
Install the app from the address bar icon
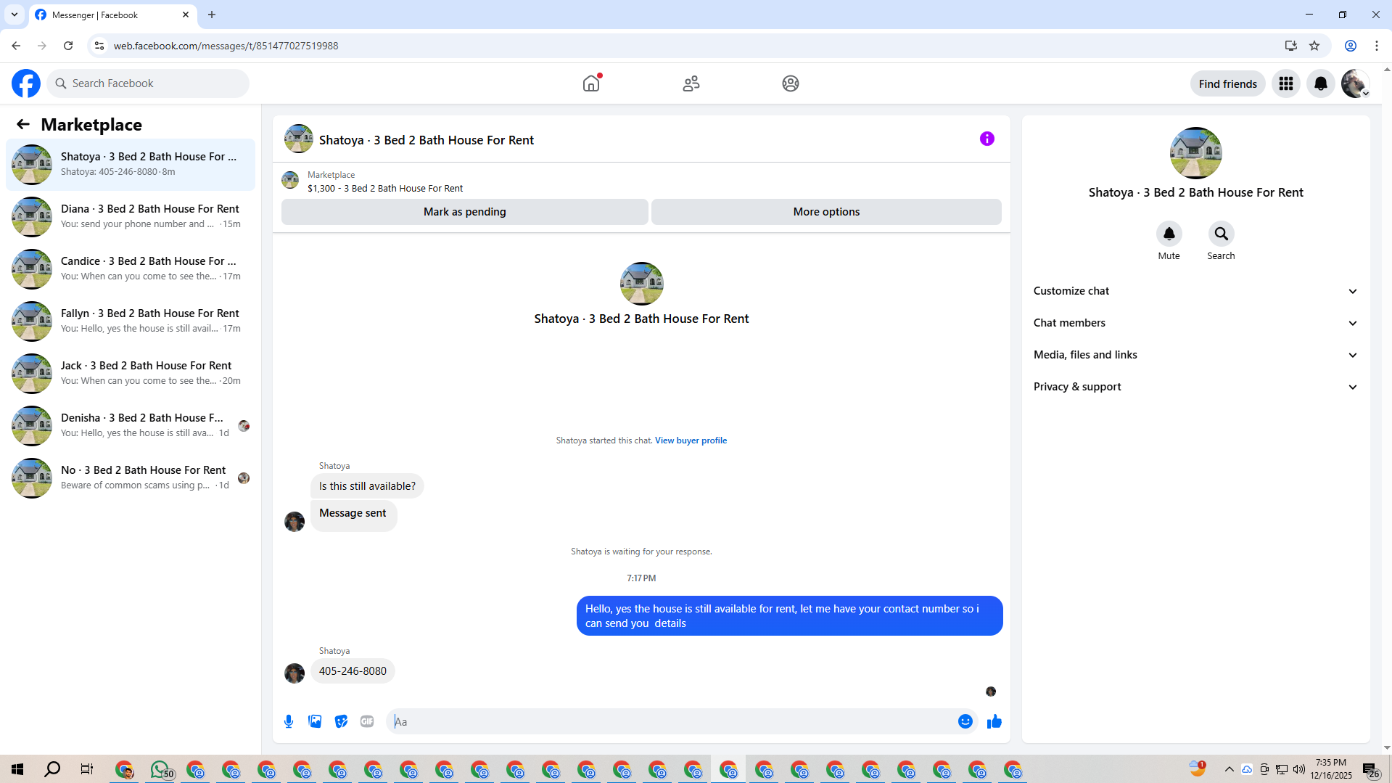pyautogui.click(x=1291, y=46)
